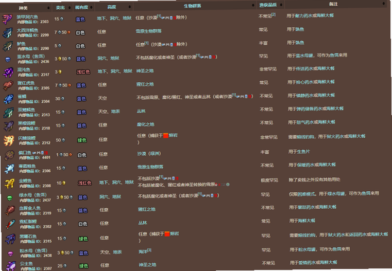The image size is (392, 271).
Task: Click the 蓝水母 blue jellyfish icon
Action: click(x=8, y=59)
